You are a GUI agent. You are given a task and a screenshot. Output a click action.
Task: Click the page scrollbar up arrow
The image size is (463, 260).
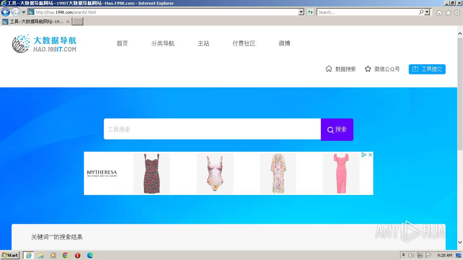click(460, 34)
